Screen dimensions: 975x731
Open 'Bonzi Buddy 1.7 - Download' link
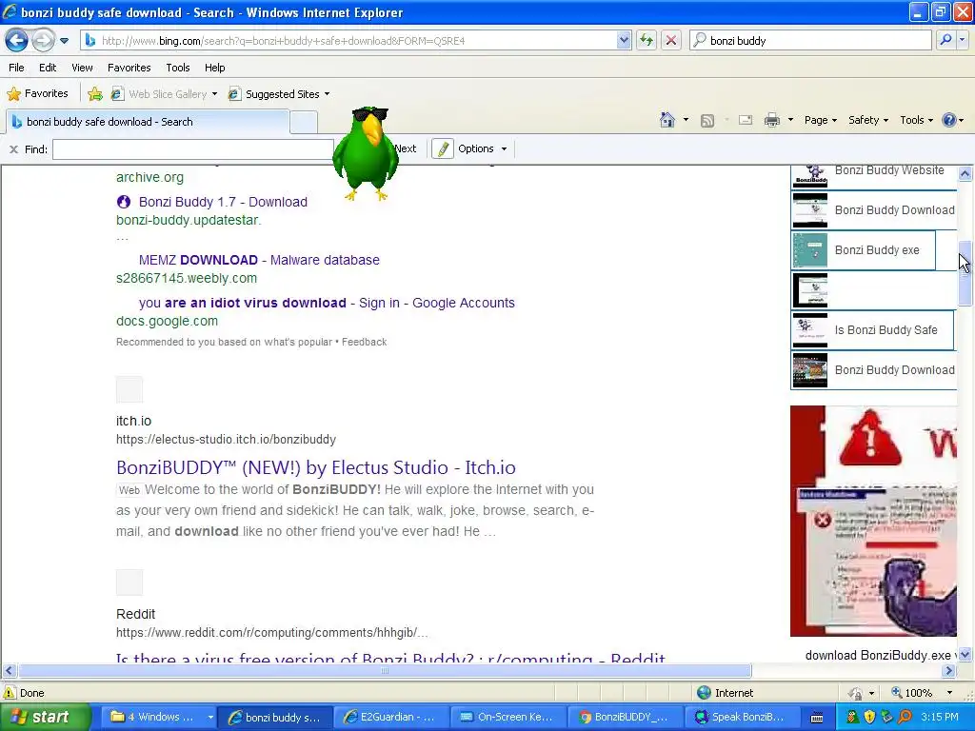click(x=223, y=202)
